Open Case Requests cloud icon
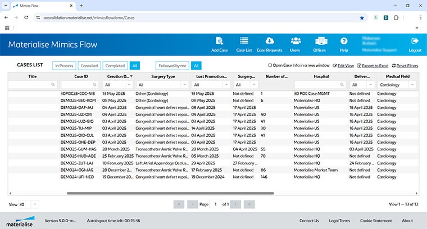This screenshot has height=229, width=427. click(x=270, y=41)
